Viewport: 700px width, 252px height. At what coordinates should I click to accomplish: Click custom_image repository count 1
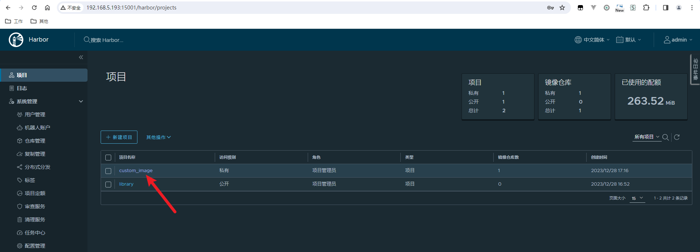(499, 170)
